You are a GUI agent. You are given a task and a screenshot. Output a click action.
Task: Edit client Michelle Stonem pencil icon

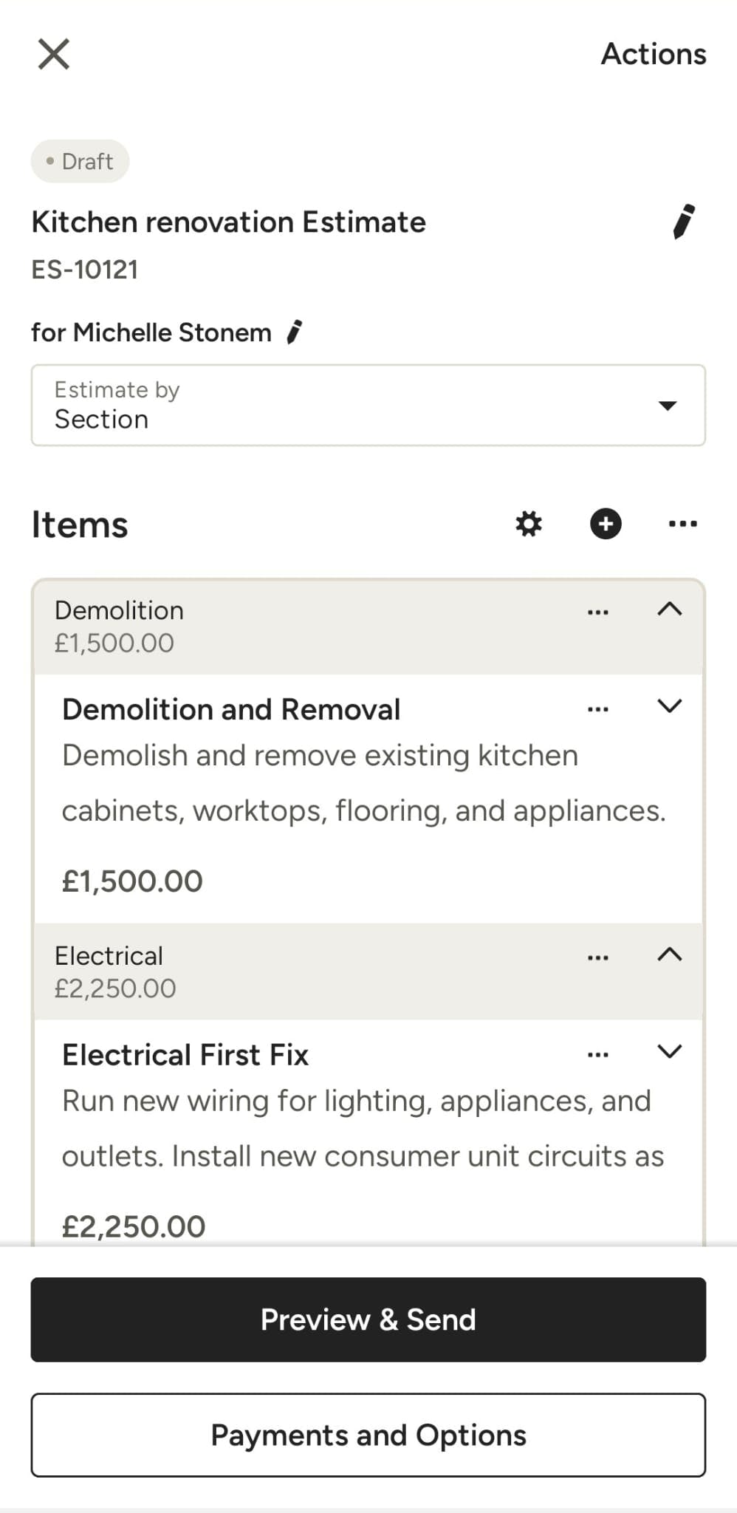[x=295, y=332]
